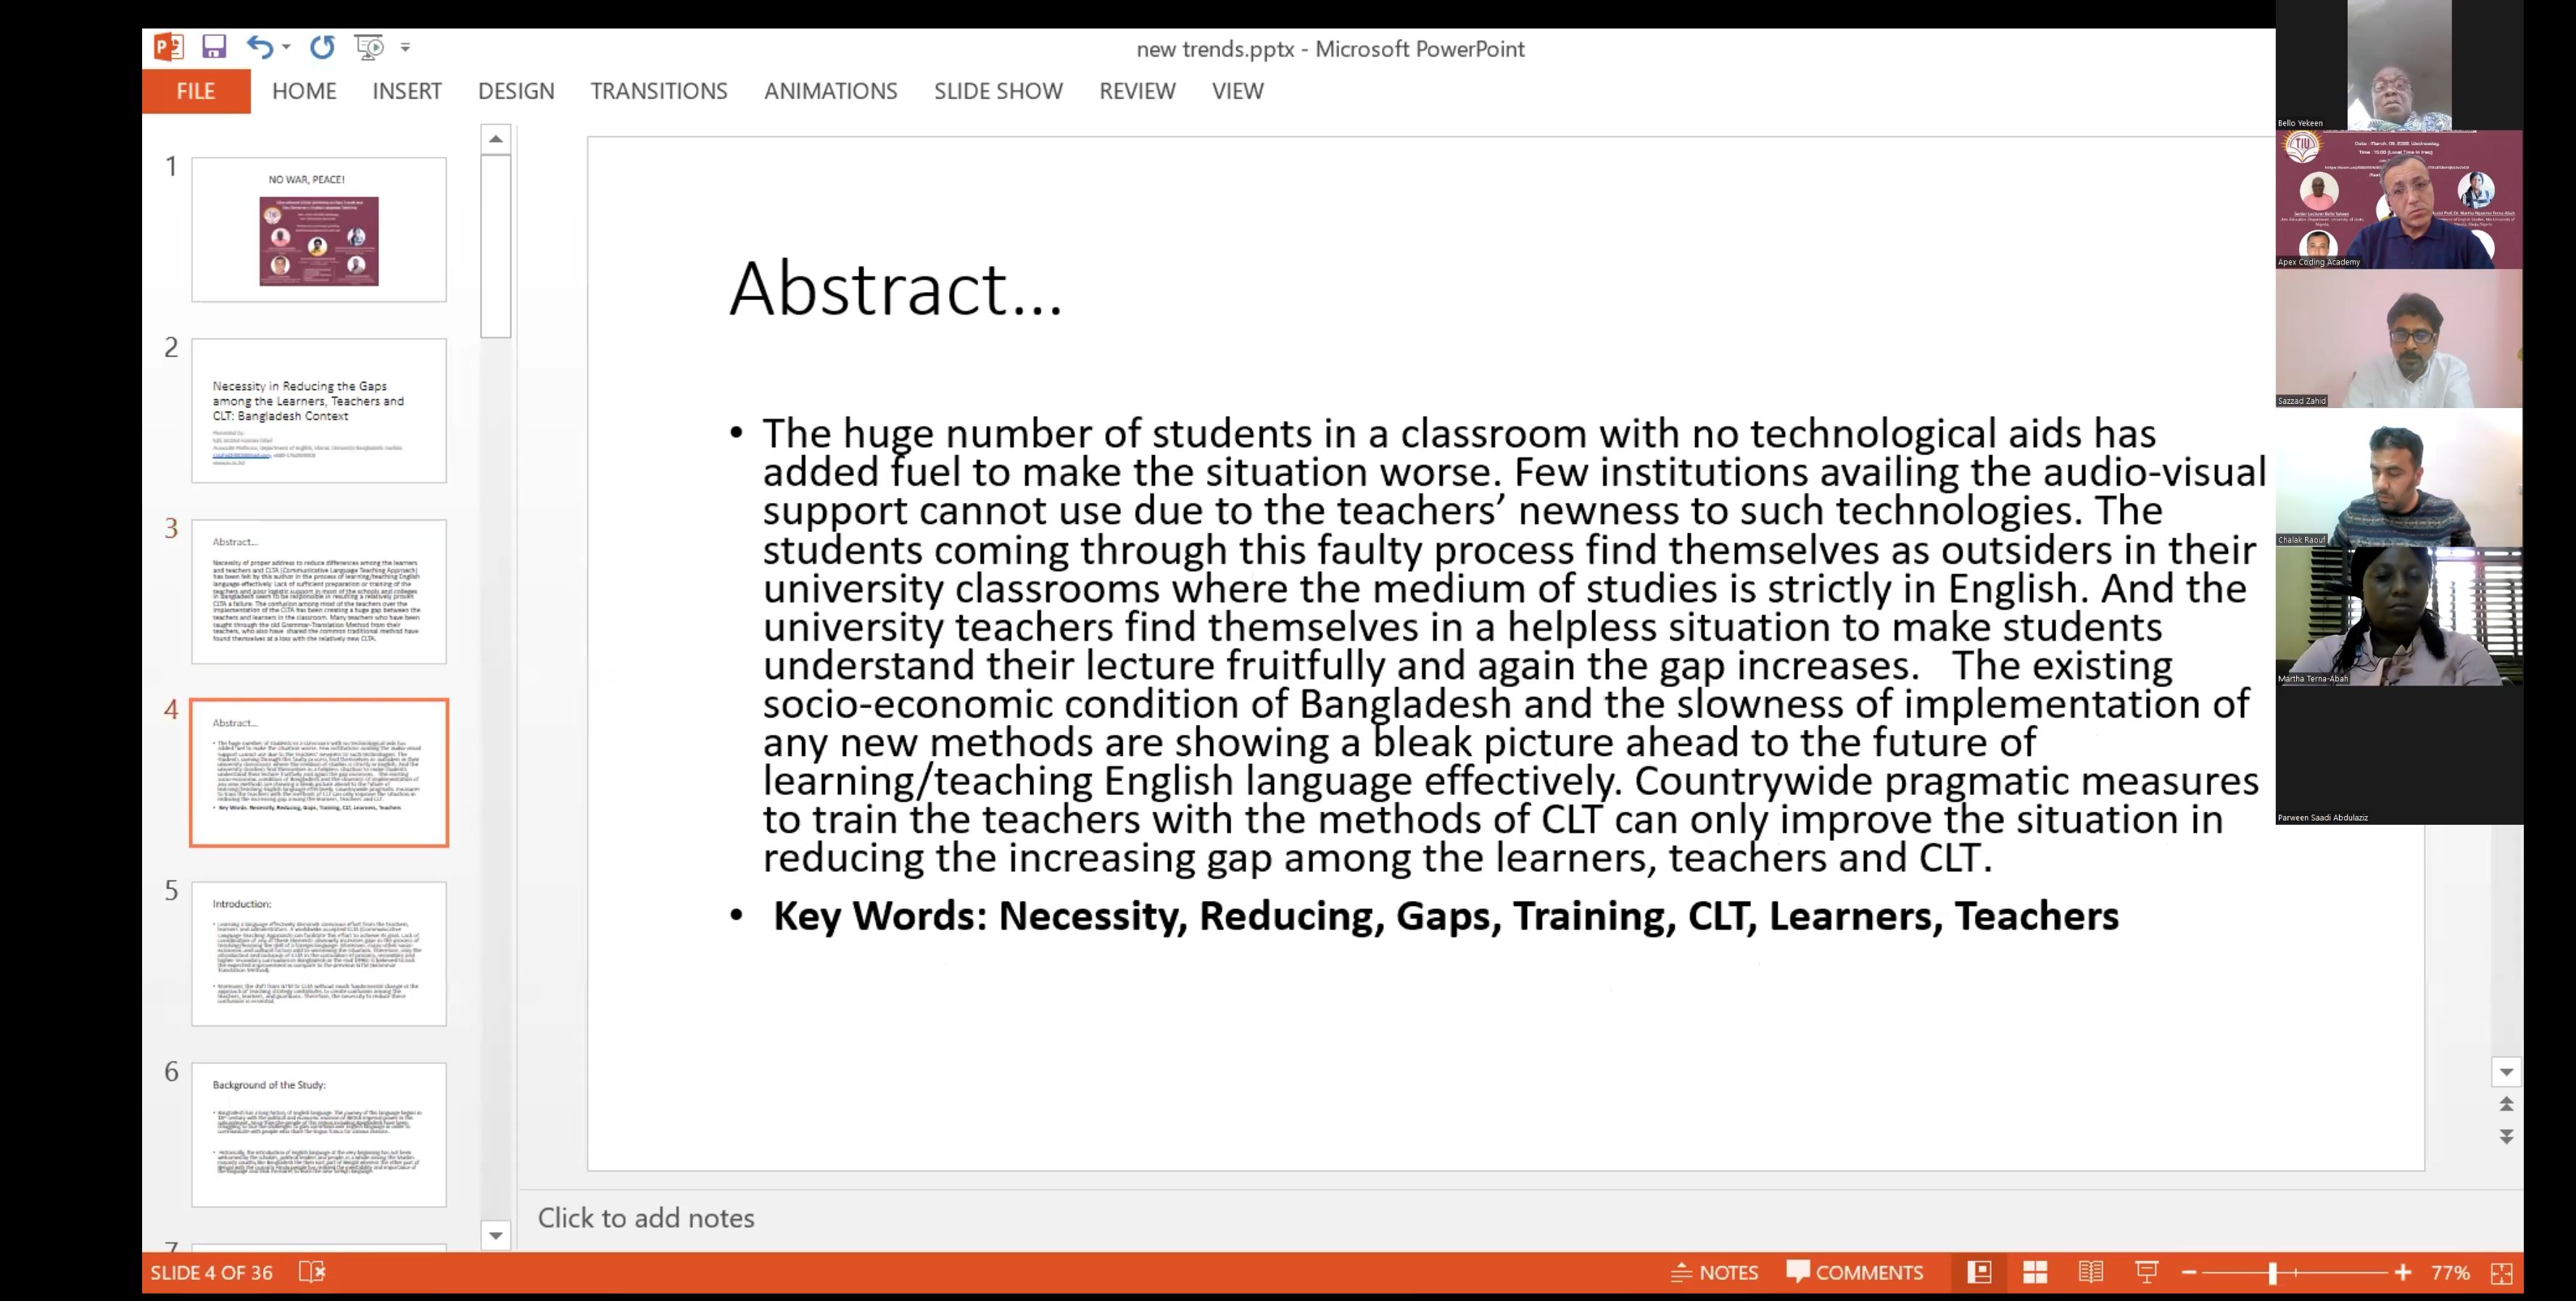Viewport: 2576px width, 1301px height.
Task: Select Normal view toggle in status bar
Action: 1979,1272
